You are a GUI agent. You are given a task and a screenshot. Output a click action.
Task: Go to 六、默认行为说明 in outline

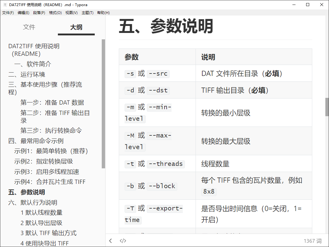(x=33, y=202)
